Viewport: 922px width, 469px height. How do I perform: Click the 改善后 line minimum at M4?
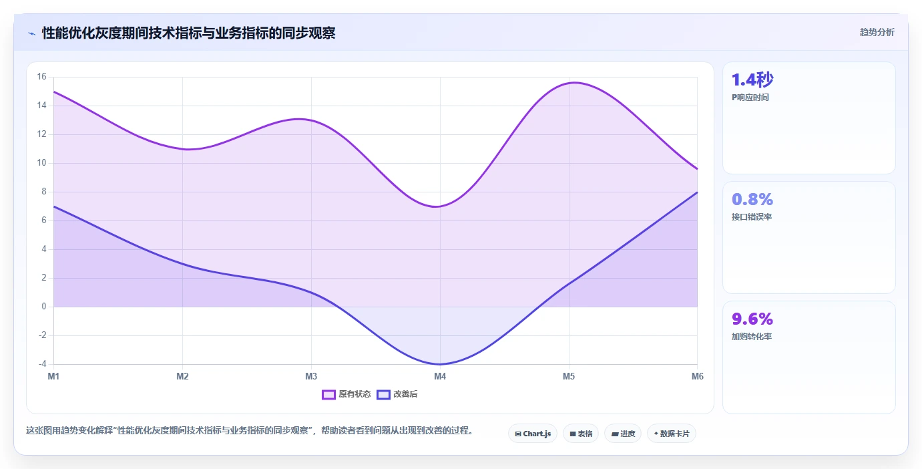point(440,364)
